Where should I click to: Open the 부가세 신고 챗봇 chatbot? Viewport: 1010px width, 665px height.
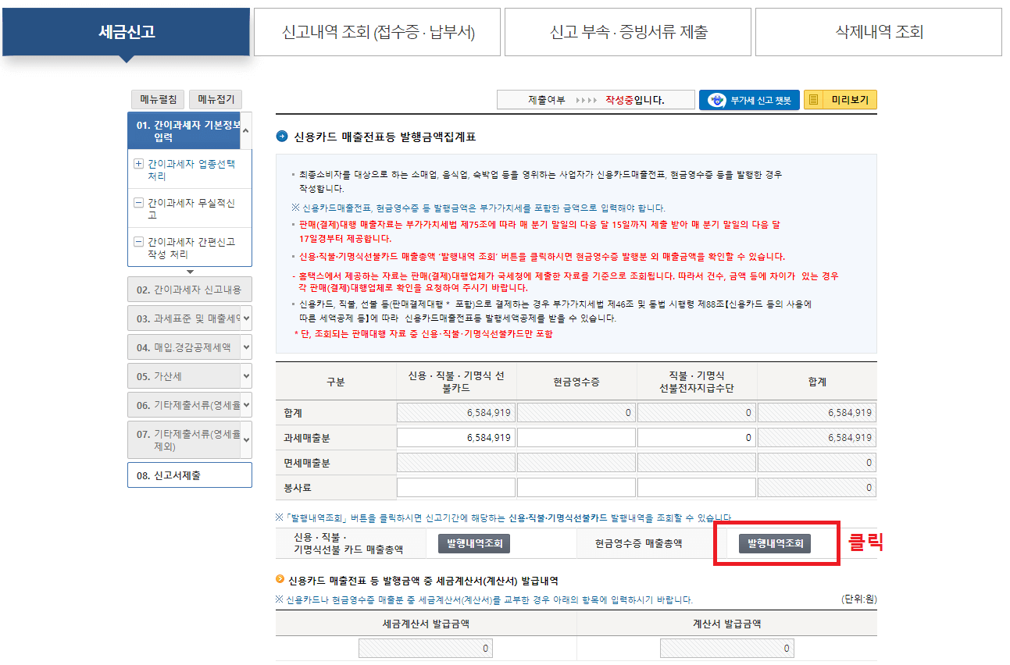coord(749,100)
